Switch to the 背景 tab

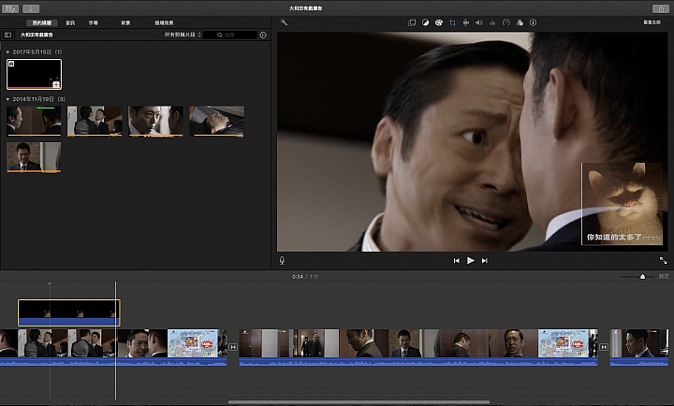[125, 22]
